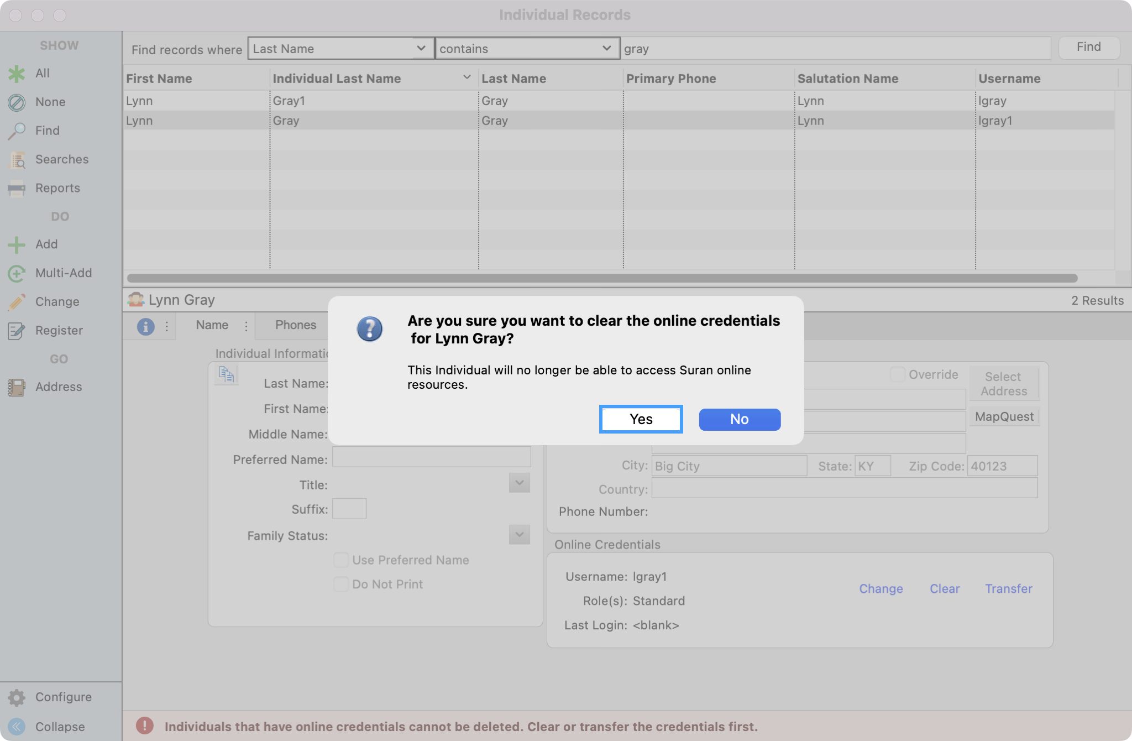Screen dimensions: 1132x741
Task: Enable Use Preferred Name checkbox
Action: tap(341, 560)
